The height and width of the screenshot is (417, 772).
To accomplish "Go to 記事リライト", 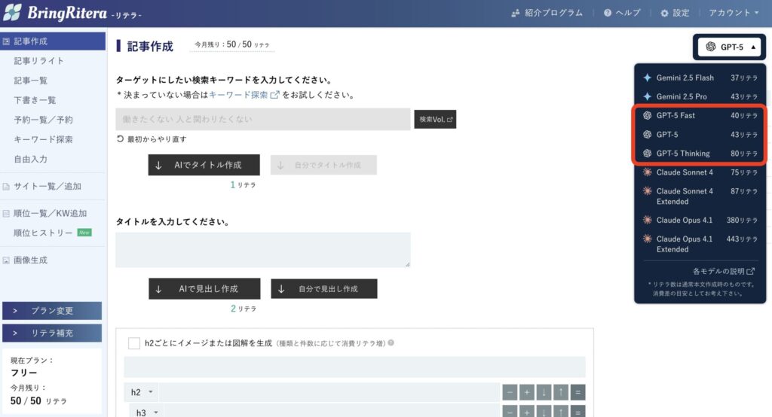I will (x=39, y=61).
